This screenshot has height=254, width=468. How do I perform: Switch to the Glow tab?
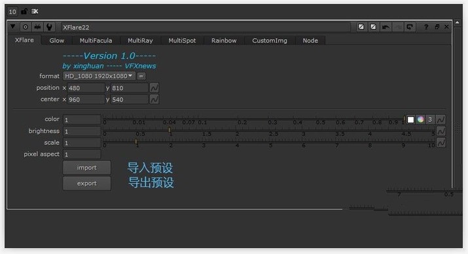[57, 41]
